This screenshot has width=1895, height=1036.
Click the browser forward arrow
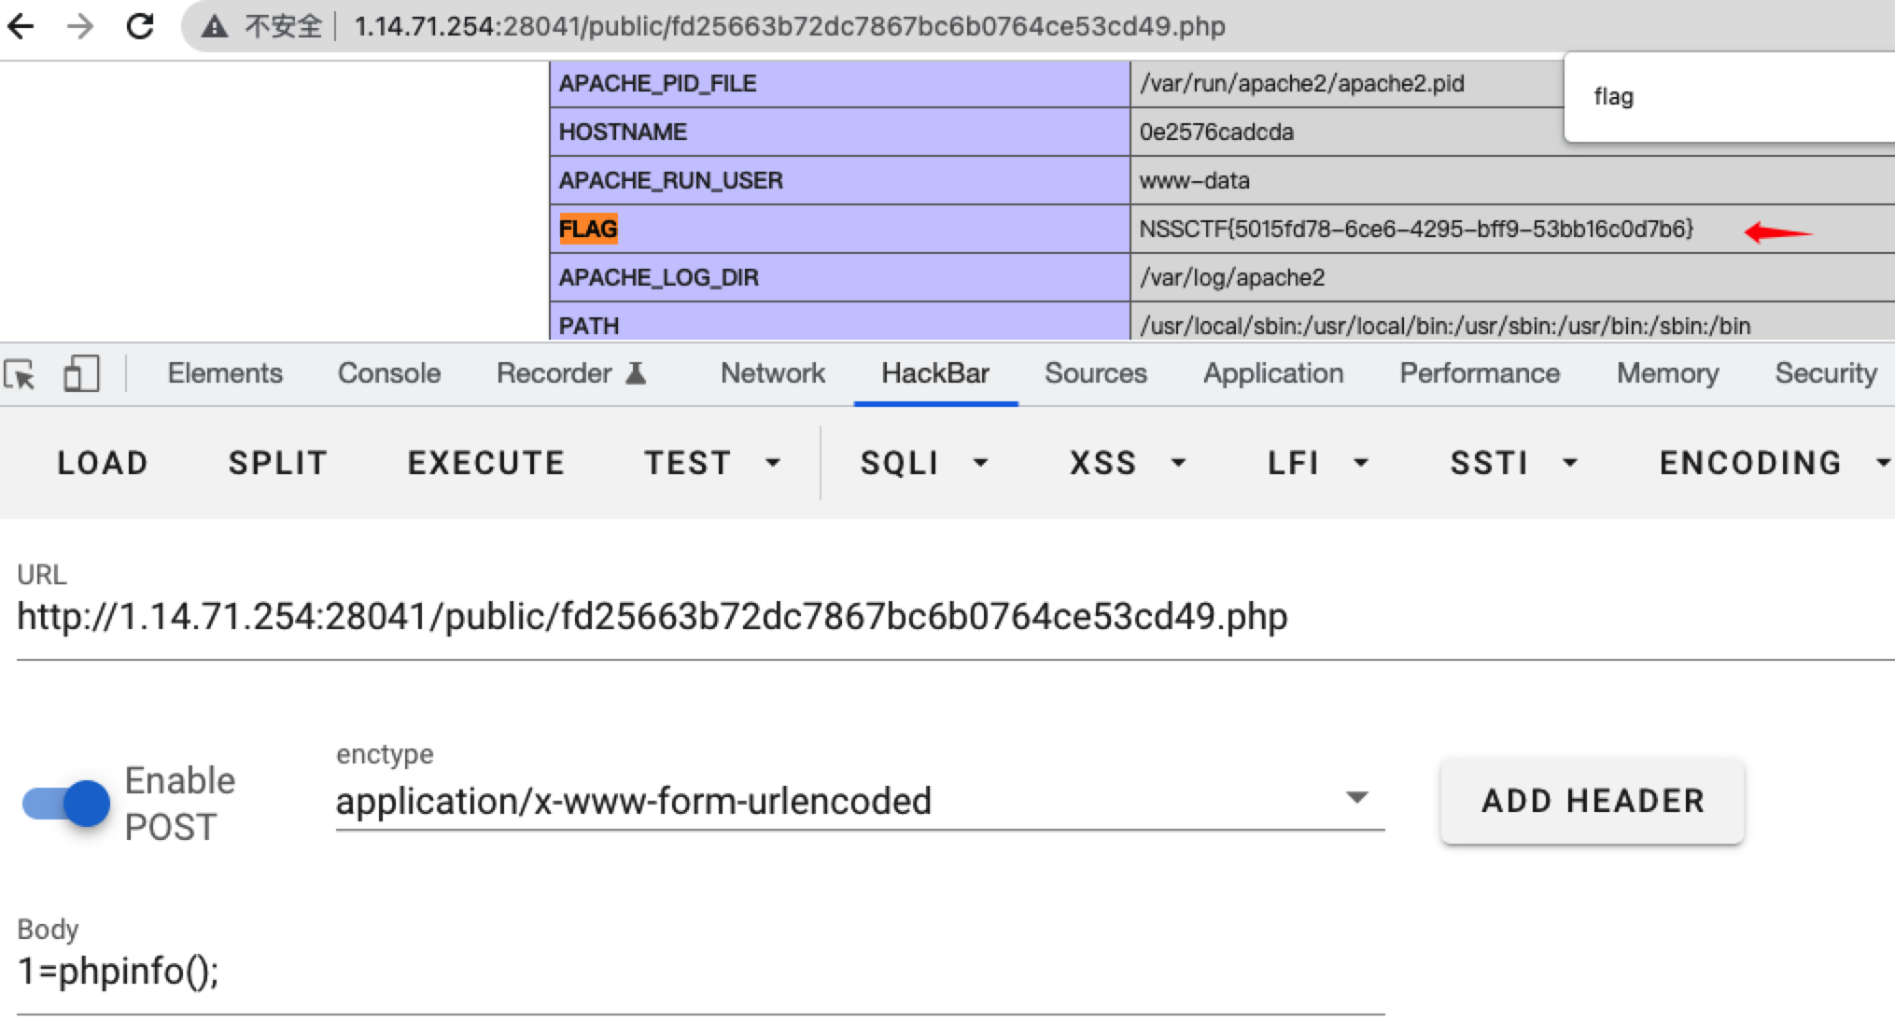80,26
